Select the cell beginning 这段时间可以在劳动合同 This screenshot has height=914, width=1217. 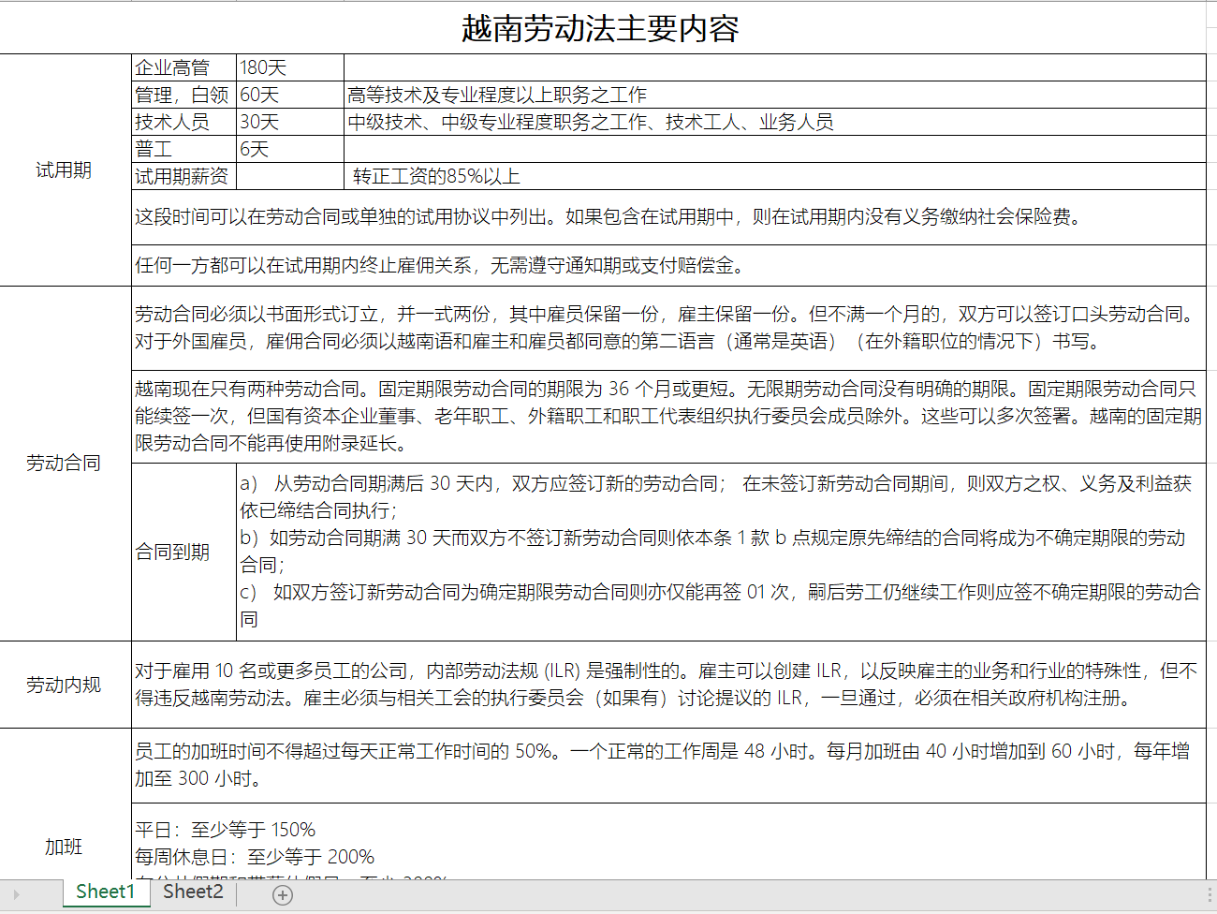click(668, 217)
